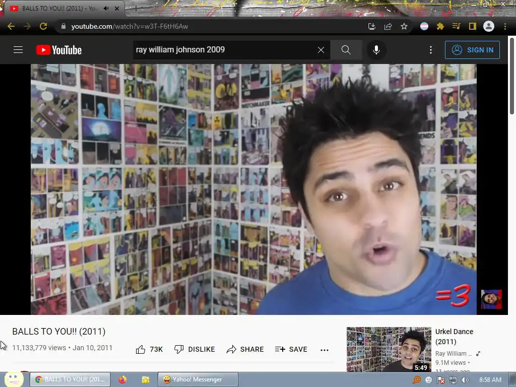
Task: Open YouTube settings three-dot menu
Action: click(431, 50)
